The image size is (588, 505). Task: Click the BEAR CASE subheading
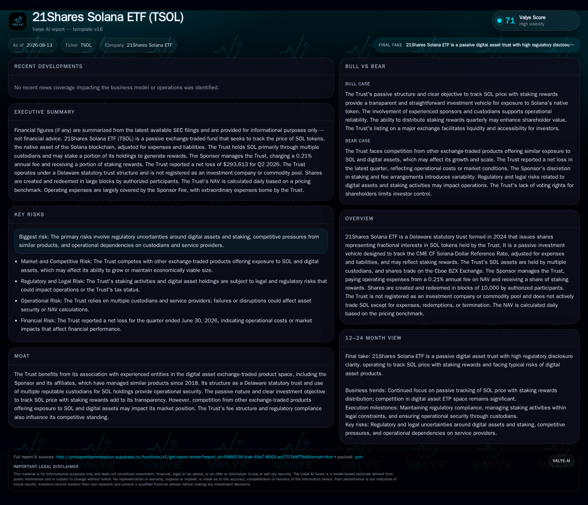358,141
